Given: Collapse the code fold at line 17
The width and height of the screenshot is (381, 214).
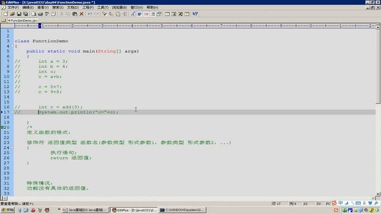Looking at the screenshot, I should (x=12, y=112).
